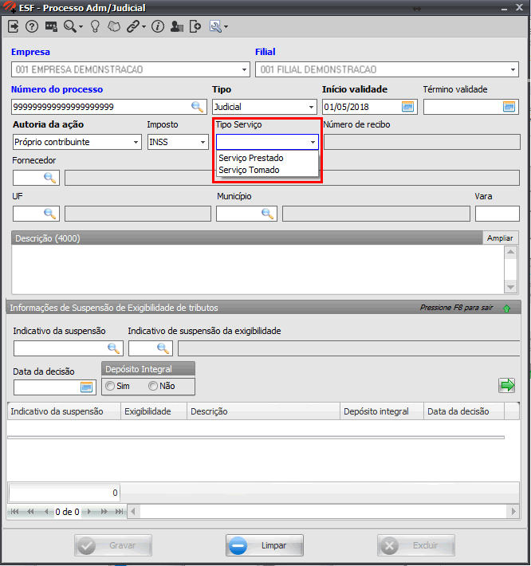Click Depósito integral column header
Viewport: 531px width, 566px height.
[382, 411]
